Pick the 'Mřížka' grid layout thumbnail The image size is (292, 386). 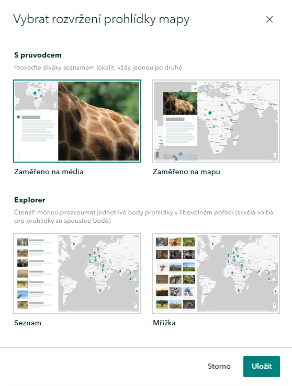coord(216,273)
